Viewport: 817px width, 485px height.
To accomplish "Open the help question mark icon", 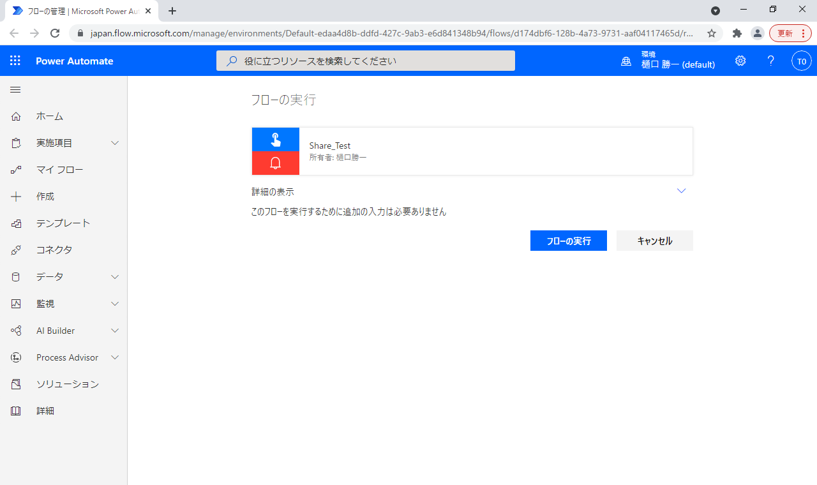I will 771,61.
